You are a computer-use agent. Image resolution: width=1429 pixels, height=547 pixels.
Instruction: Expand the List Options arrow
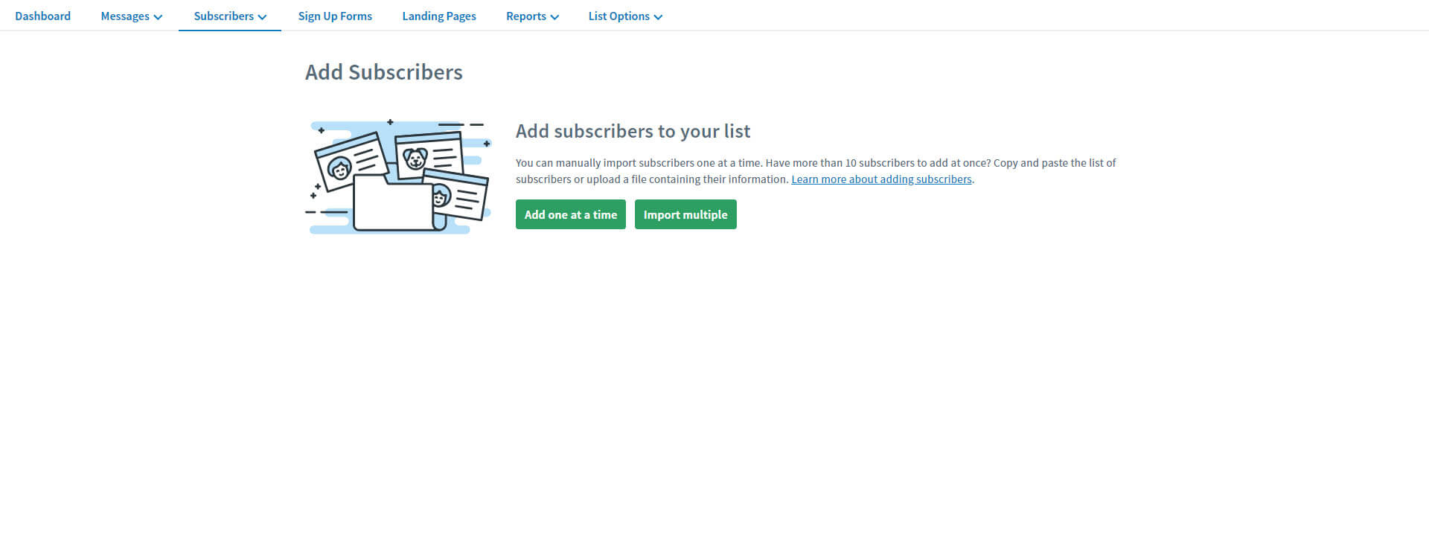click(658, 17)
